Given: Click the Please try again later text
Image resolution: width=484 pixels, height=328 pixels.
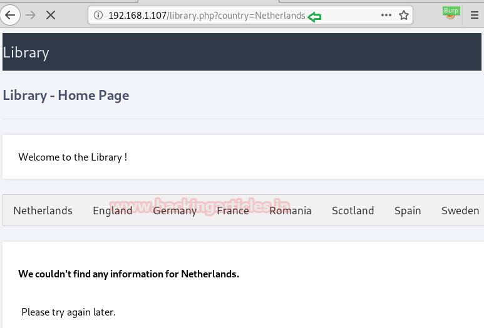Looking at the screenshot, I should pos(68,312).
